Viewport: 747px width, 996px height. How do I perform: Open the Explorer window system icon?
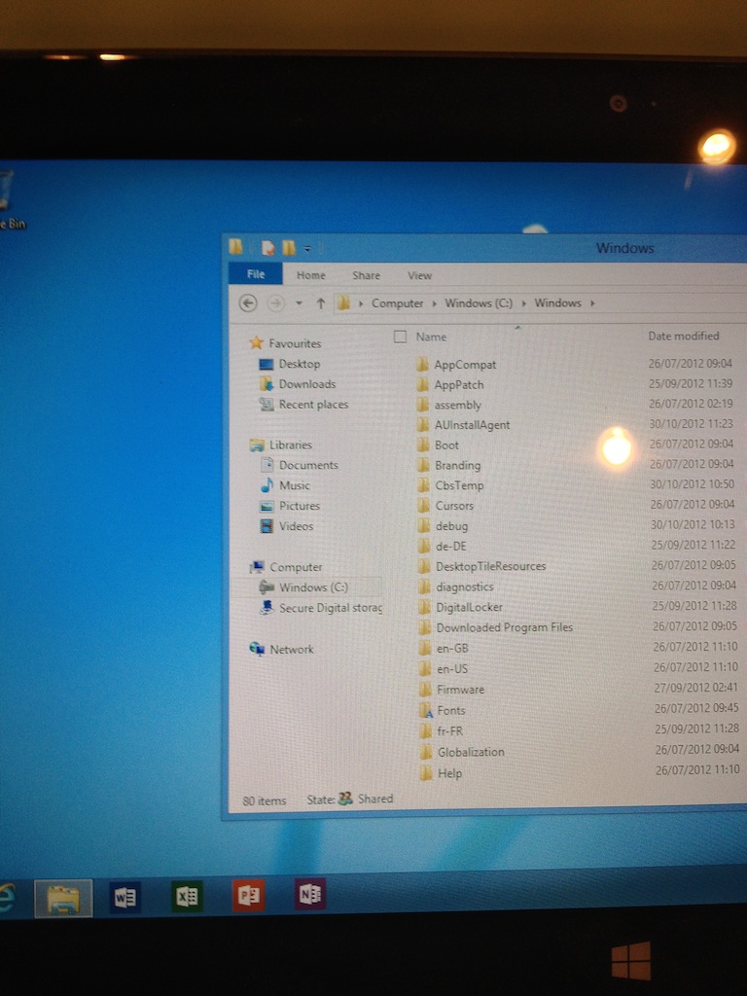tap(235, 246)
